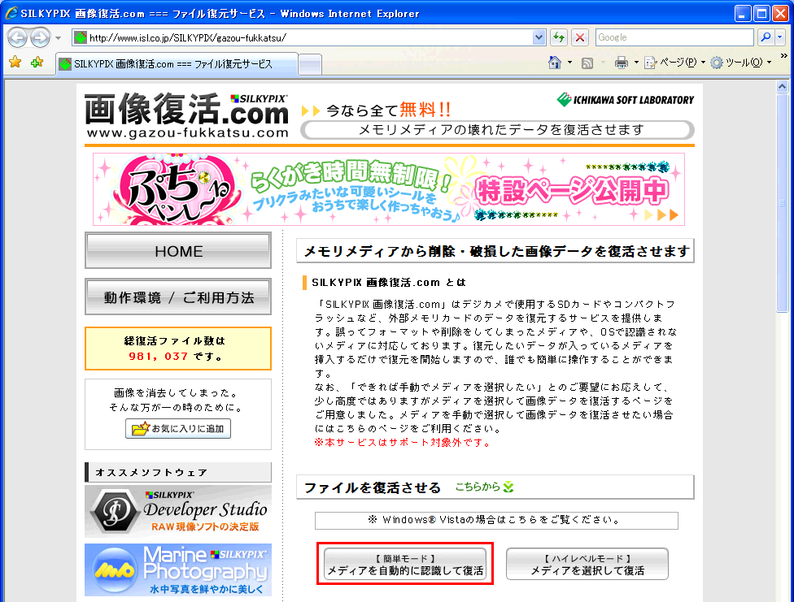Go forward with the browser Forward arrow
Screen dimensions: 794x602
coord(41,37)
